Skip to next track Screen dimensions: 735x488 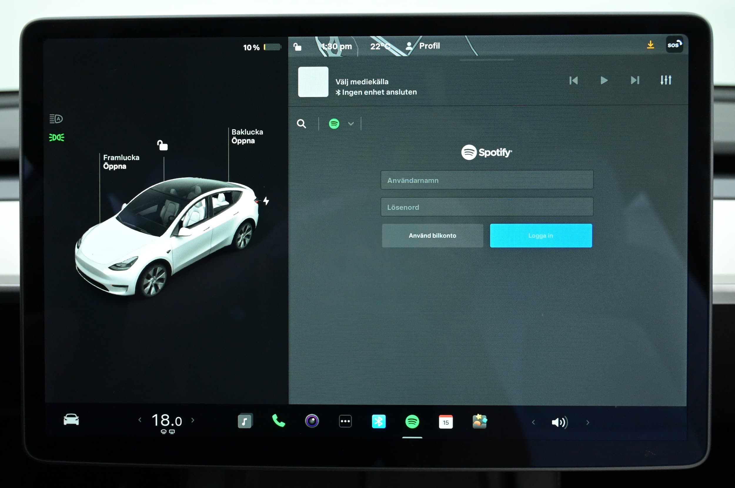point(635,80)
